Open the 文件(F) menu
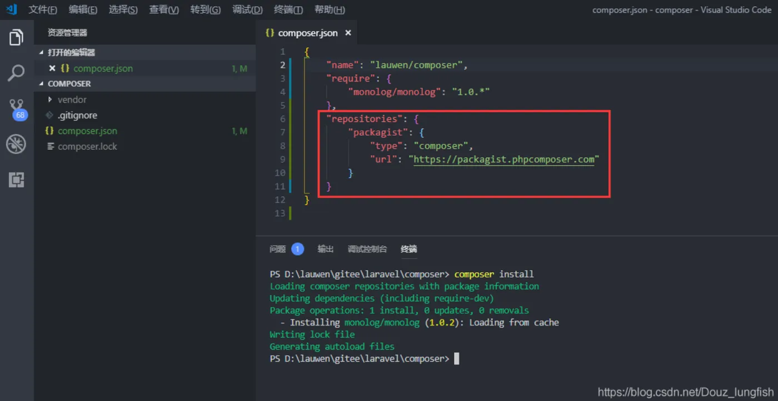Screen dimensions: 778x401 [43, 10]
